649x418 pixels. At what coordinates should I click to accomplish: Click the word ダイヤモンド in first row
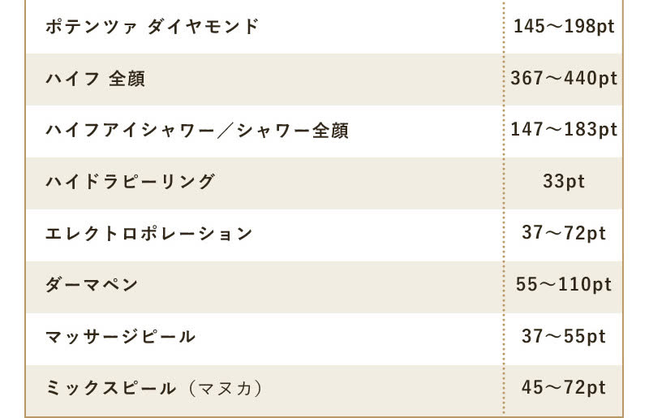(203, 27)
